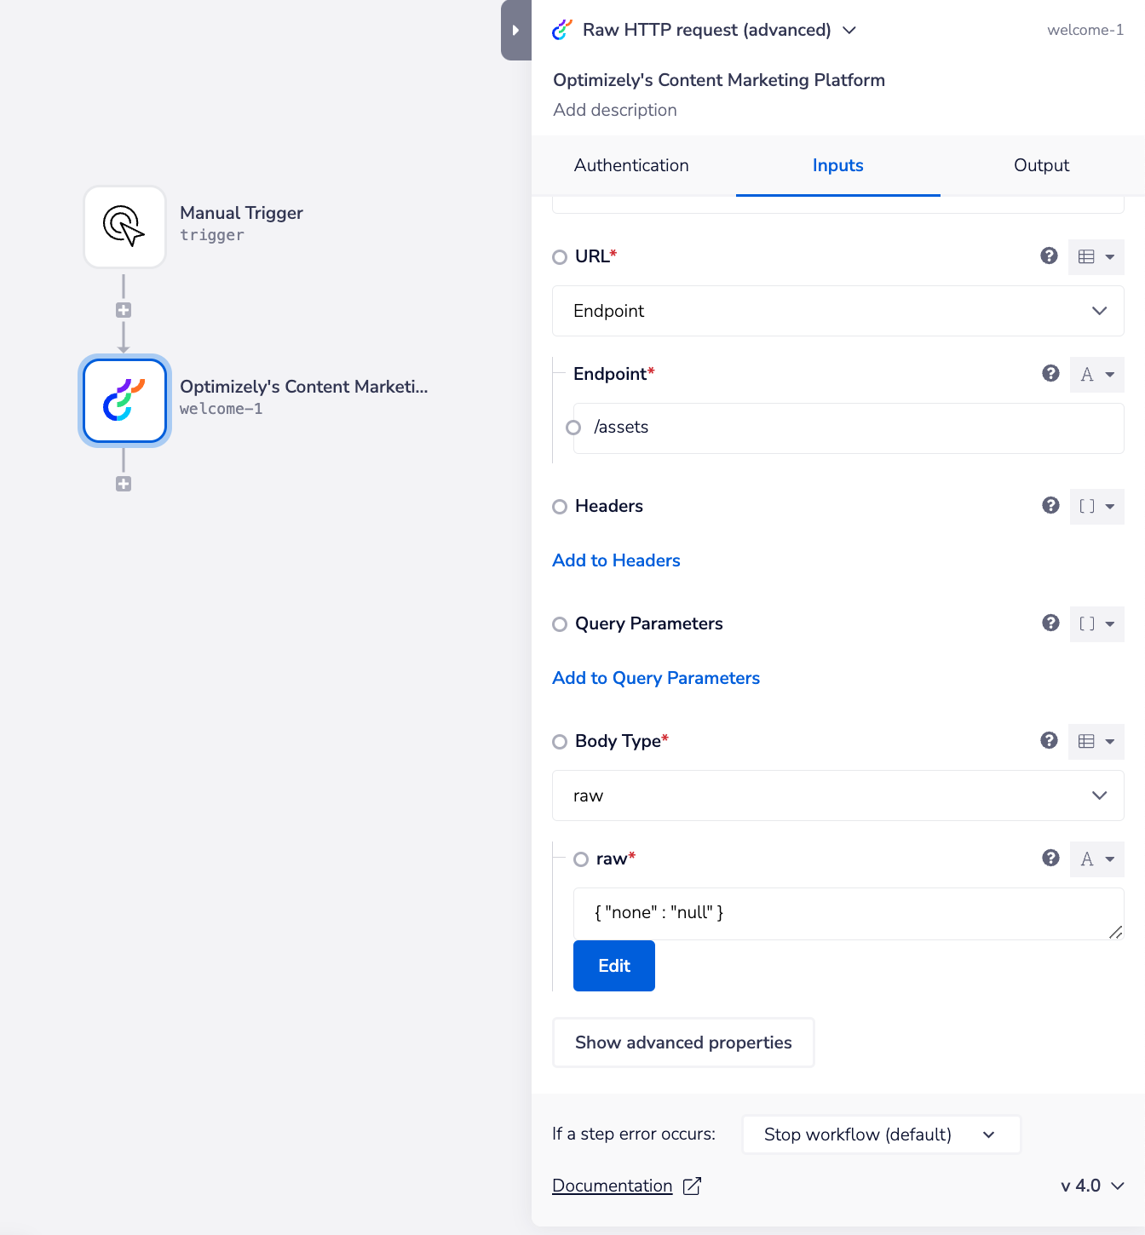Collapse the properties panel with the arrow
Screen dimensions: 1145x1235
[x=515, y=31]
